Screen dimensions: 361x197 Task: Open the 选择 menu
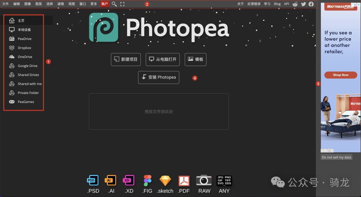(49, 4)
